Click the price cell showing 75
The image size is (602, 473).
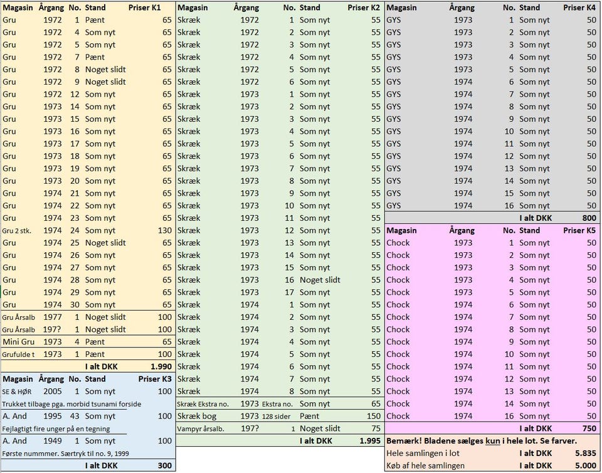[376, 428]
